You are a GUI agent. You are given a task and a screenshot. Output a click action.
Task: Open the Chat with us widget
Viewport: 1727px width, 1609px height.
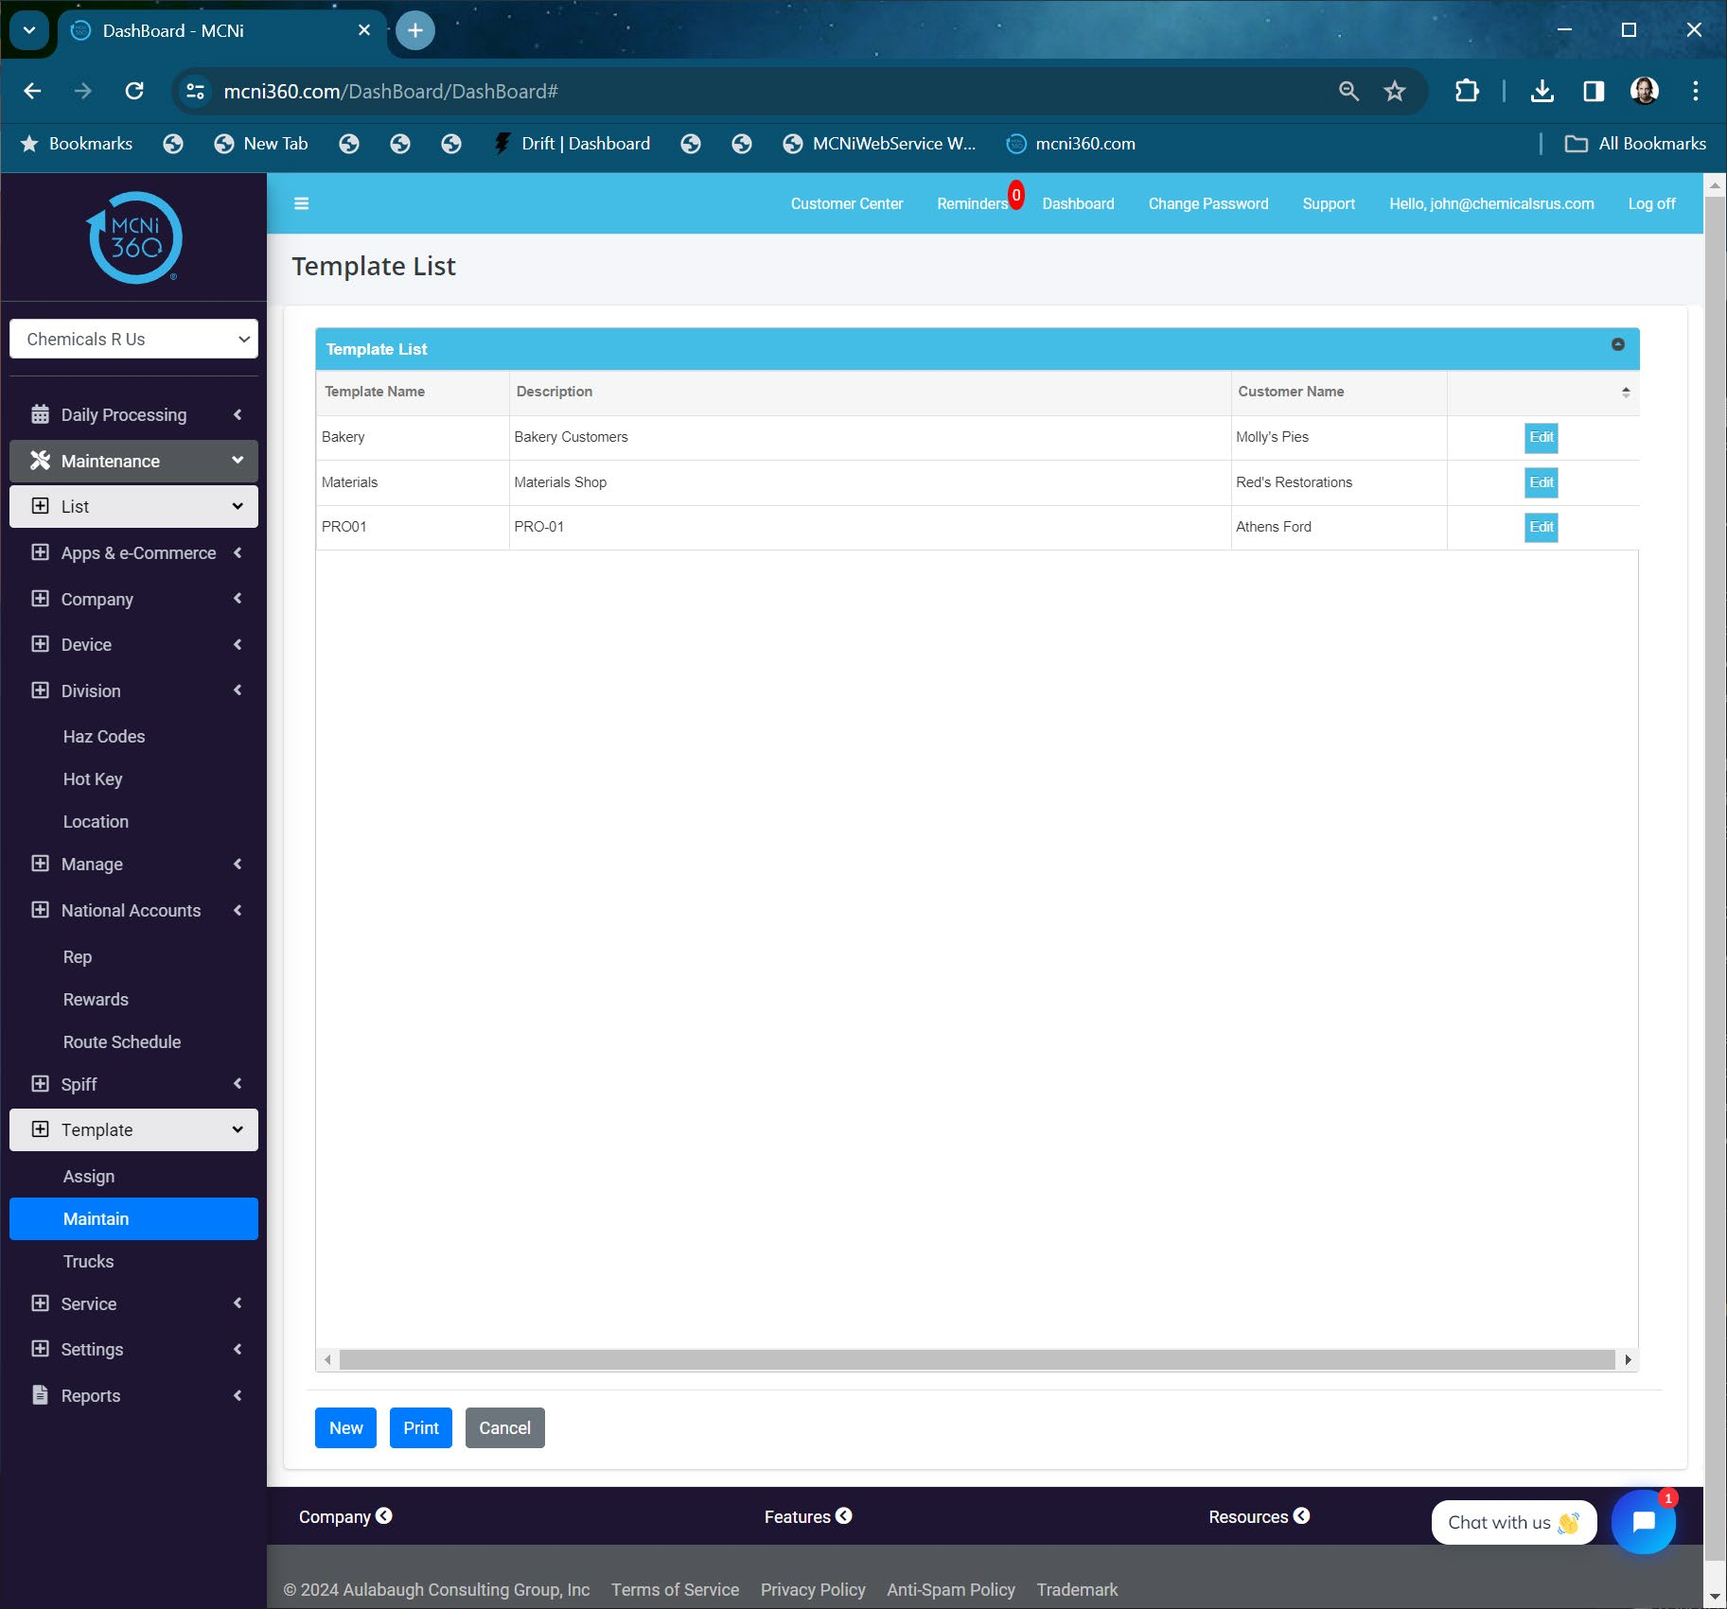[1511, 1522]
